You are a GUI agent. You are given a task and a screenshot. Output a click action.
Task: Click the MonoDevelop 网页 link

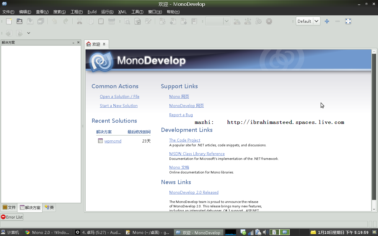point(186,106)
